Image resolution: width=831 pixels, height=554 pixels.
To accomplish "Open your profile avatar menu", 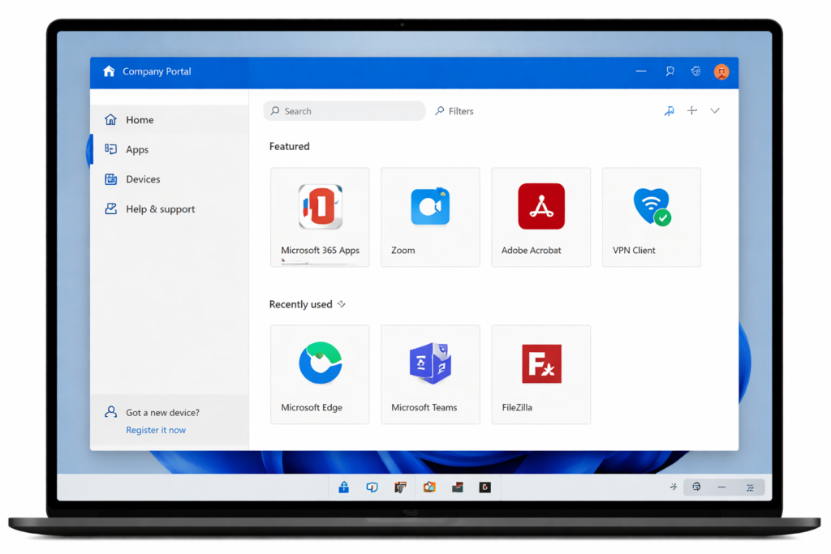I will click(x=721, y=71).
